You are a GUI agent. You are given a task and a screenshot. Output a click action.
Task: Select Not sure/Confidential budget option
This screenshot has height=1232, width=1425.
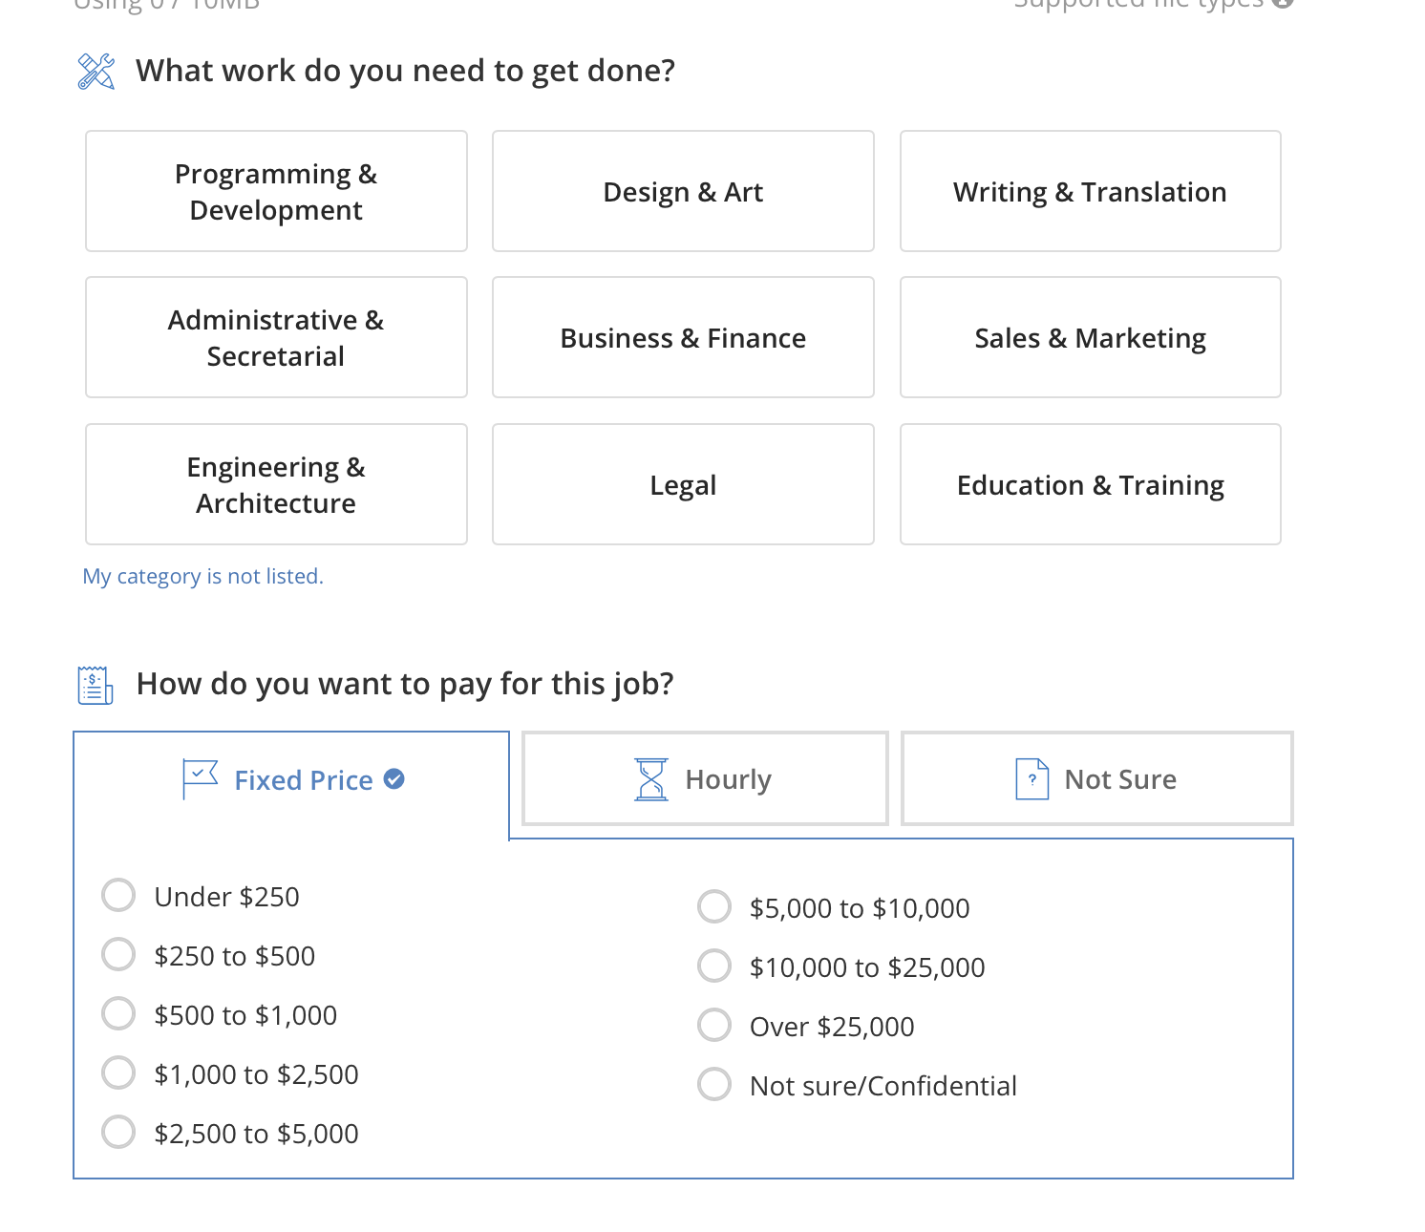[714, 1085]
